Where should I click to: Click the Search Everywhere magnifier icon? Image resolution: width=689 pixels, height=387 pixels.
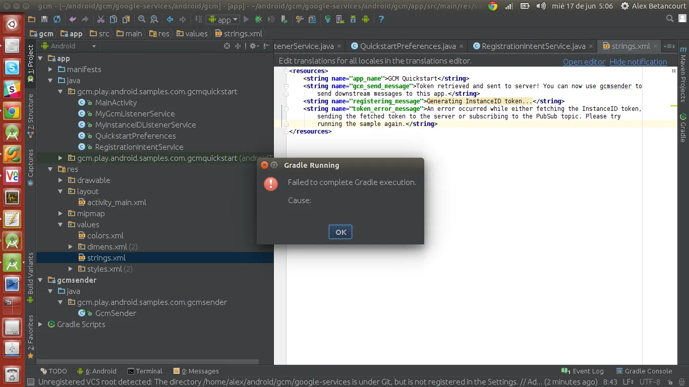(x=670, y=19)
